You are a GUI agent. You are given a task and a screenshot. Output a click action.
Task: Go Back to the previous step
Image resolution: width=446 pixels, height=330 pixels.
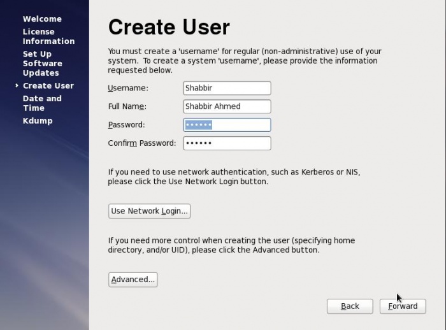click(x=350, y=306)
